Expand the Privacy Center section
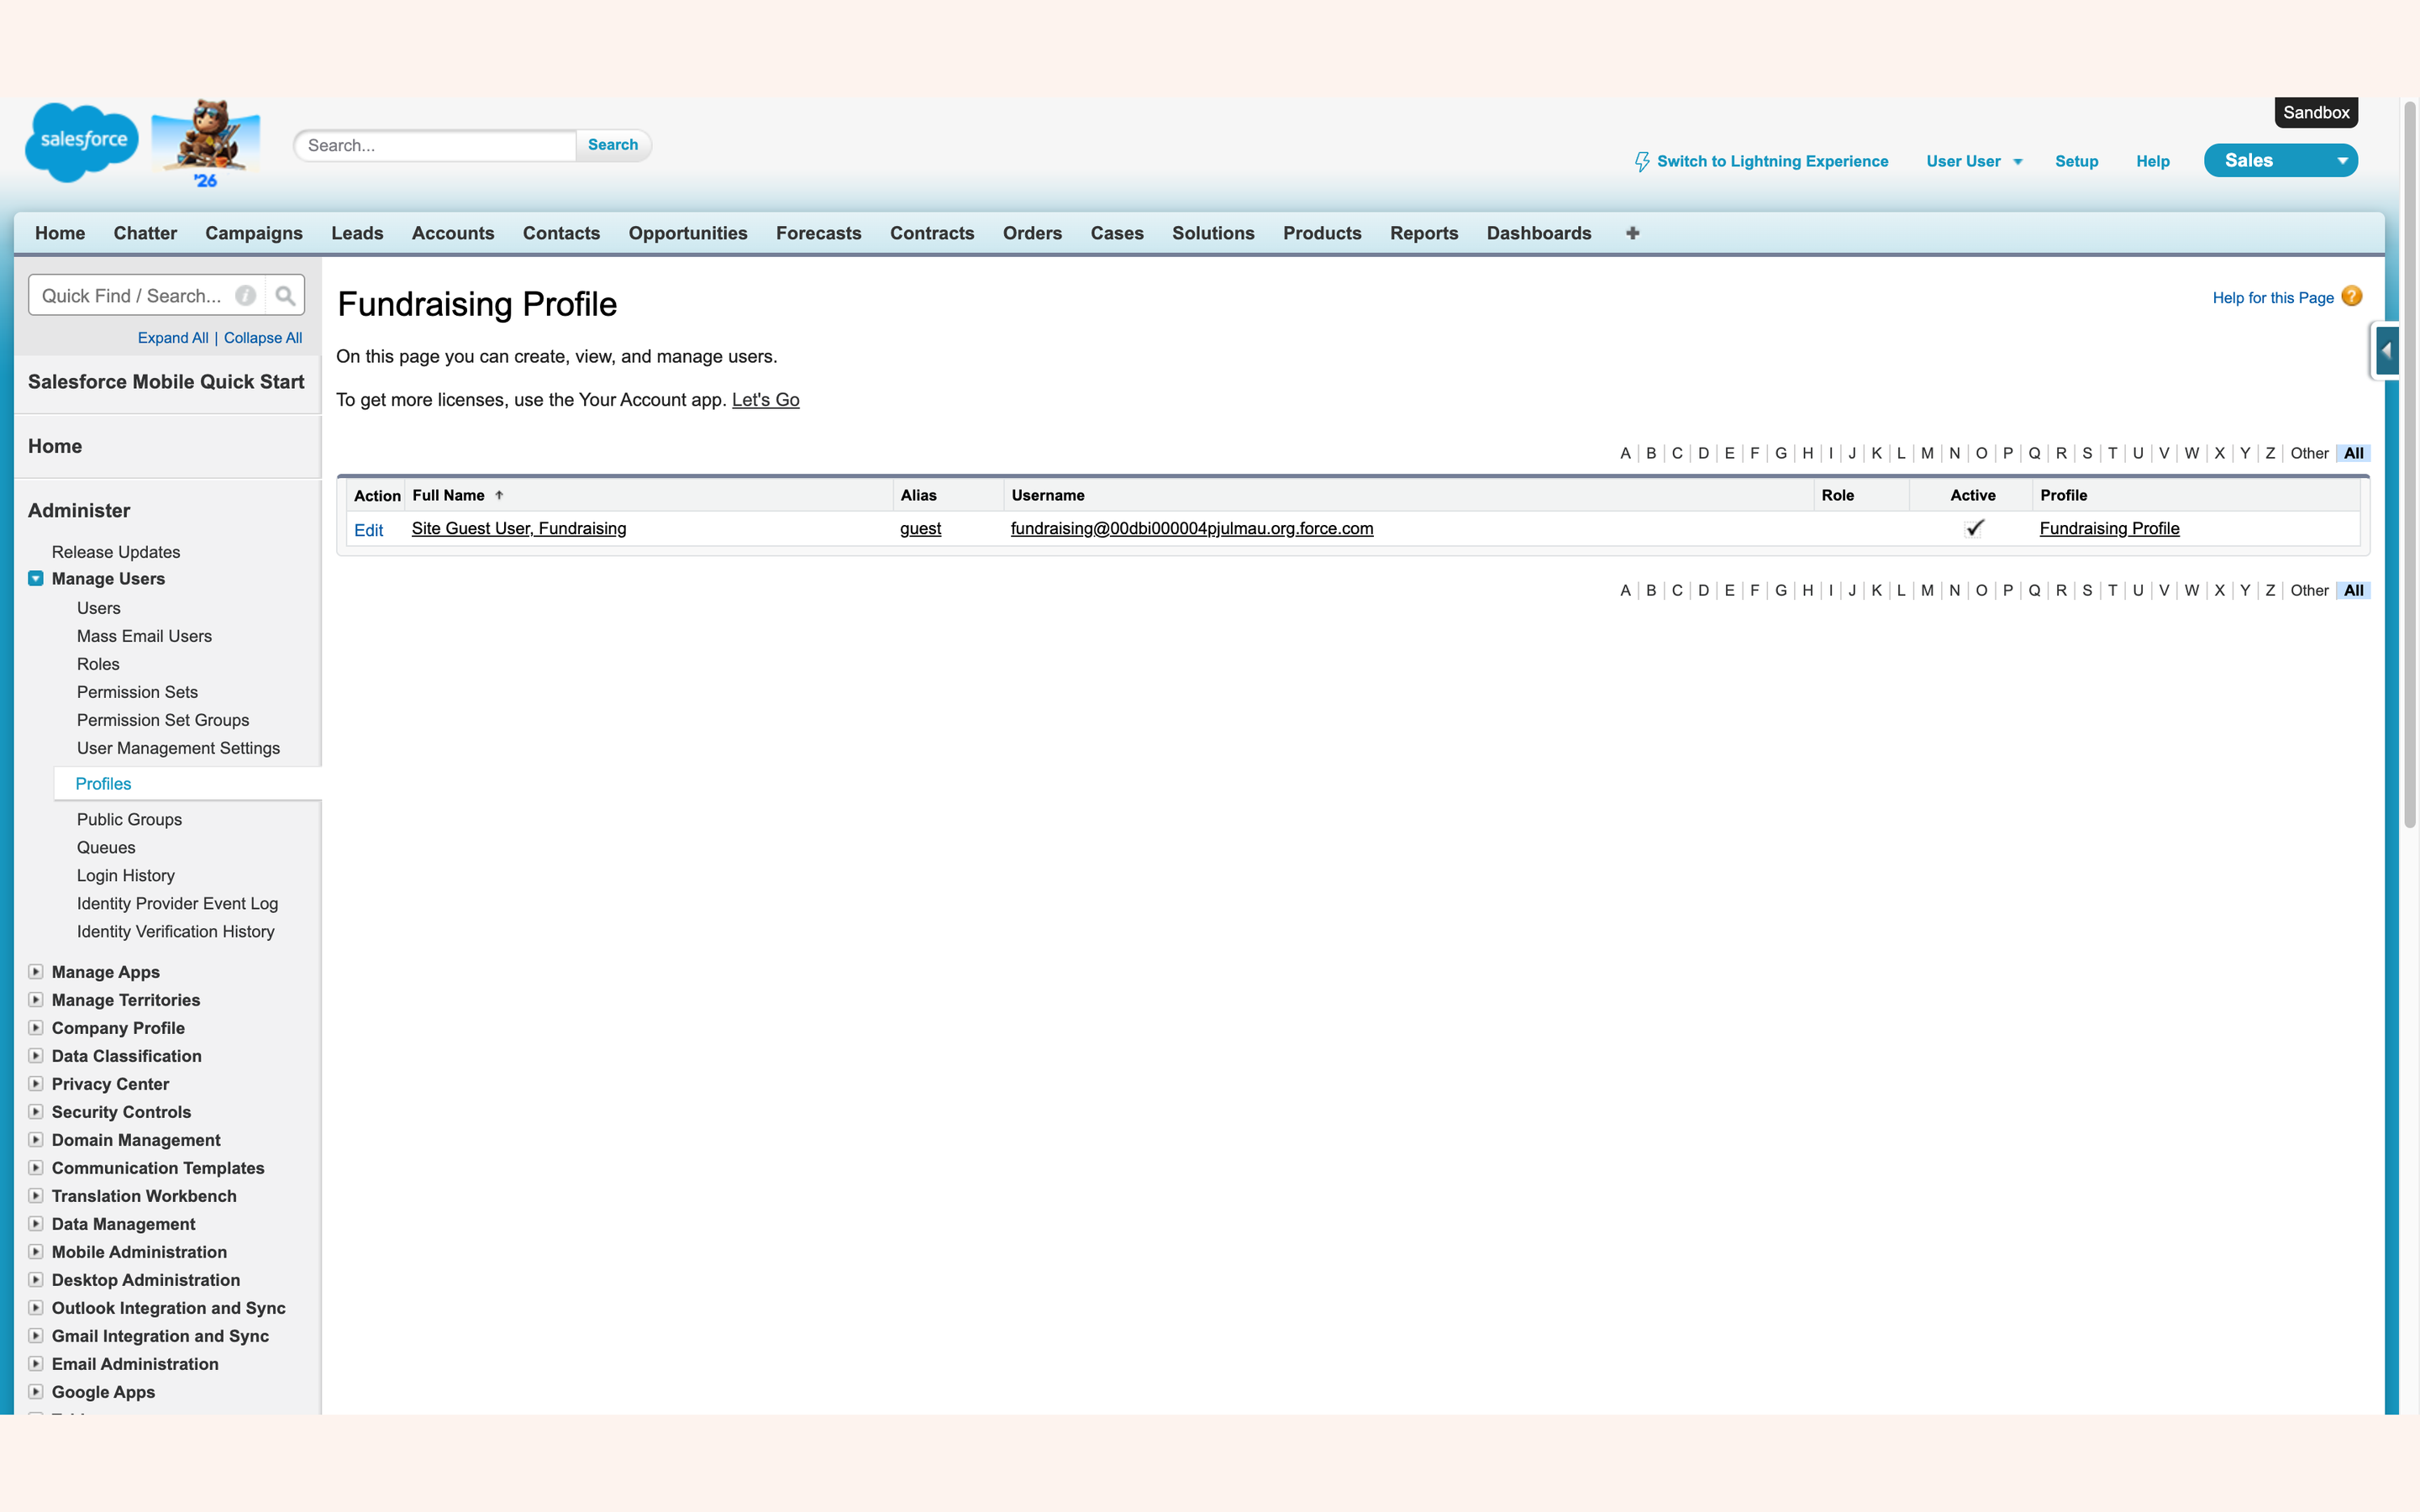The width and height of the screenshot is (2420, 1512). [36, 1083]
